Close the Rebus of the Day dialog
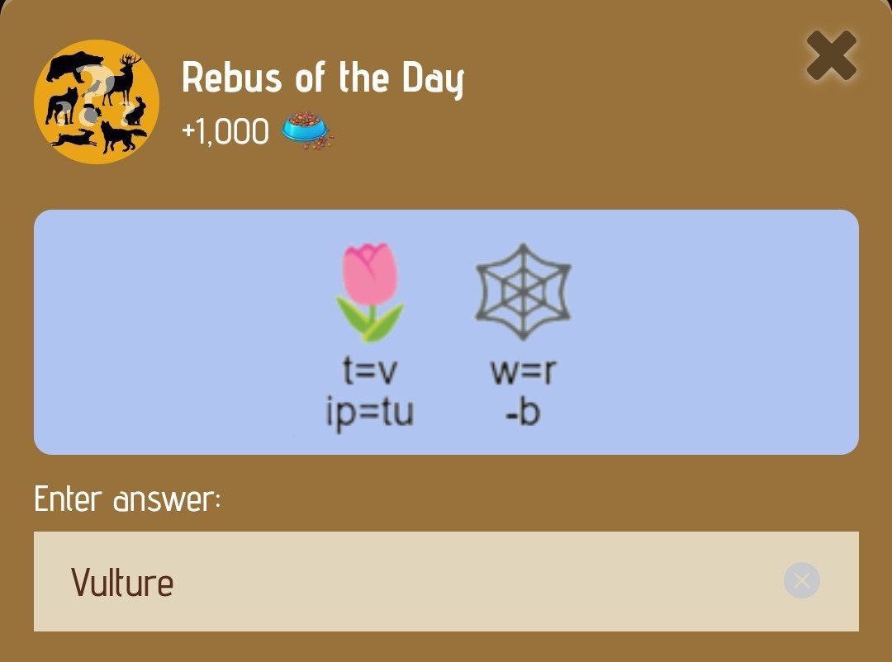 point(831,55)
